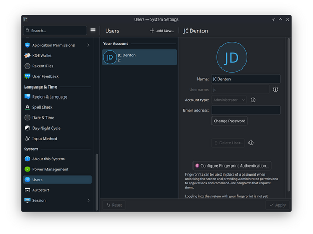Click the Delete User button
The height and width of the screenshot is (234, 313).
click(x=228, y=143)
